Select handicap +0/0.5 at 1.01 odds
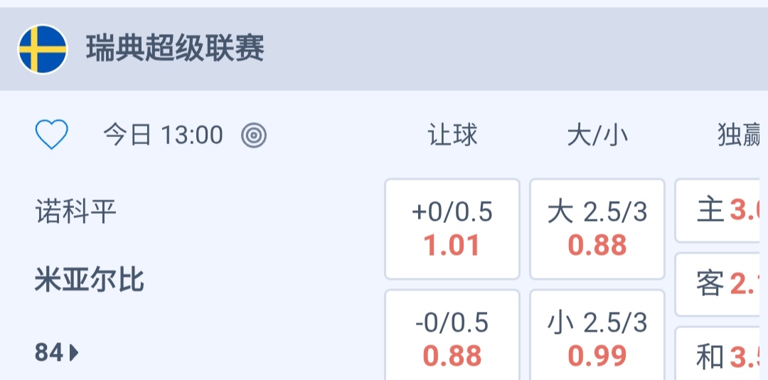This screenshot has width=768, height=380. [x=452, y=229]
